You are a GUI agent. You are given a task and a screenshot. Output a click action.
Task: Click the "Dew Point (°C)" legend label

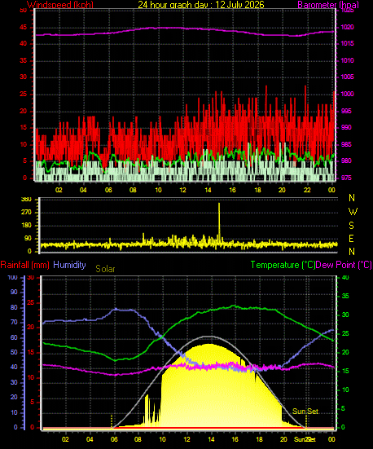click(x=344, y=265)
